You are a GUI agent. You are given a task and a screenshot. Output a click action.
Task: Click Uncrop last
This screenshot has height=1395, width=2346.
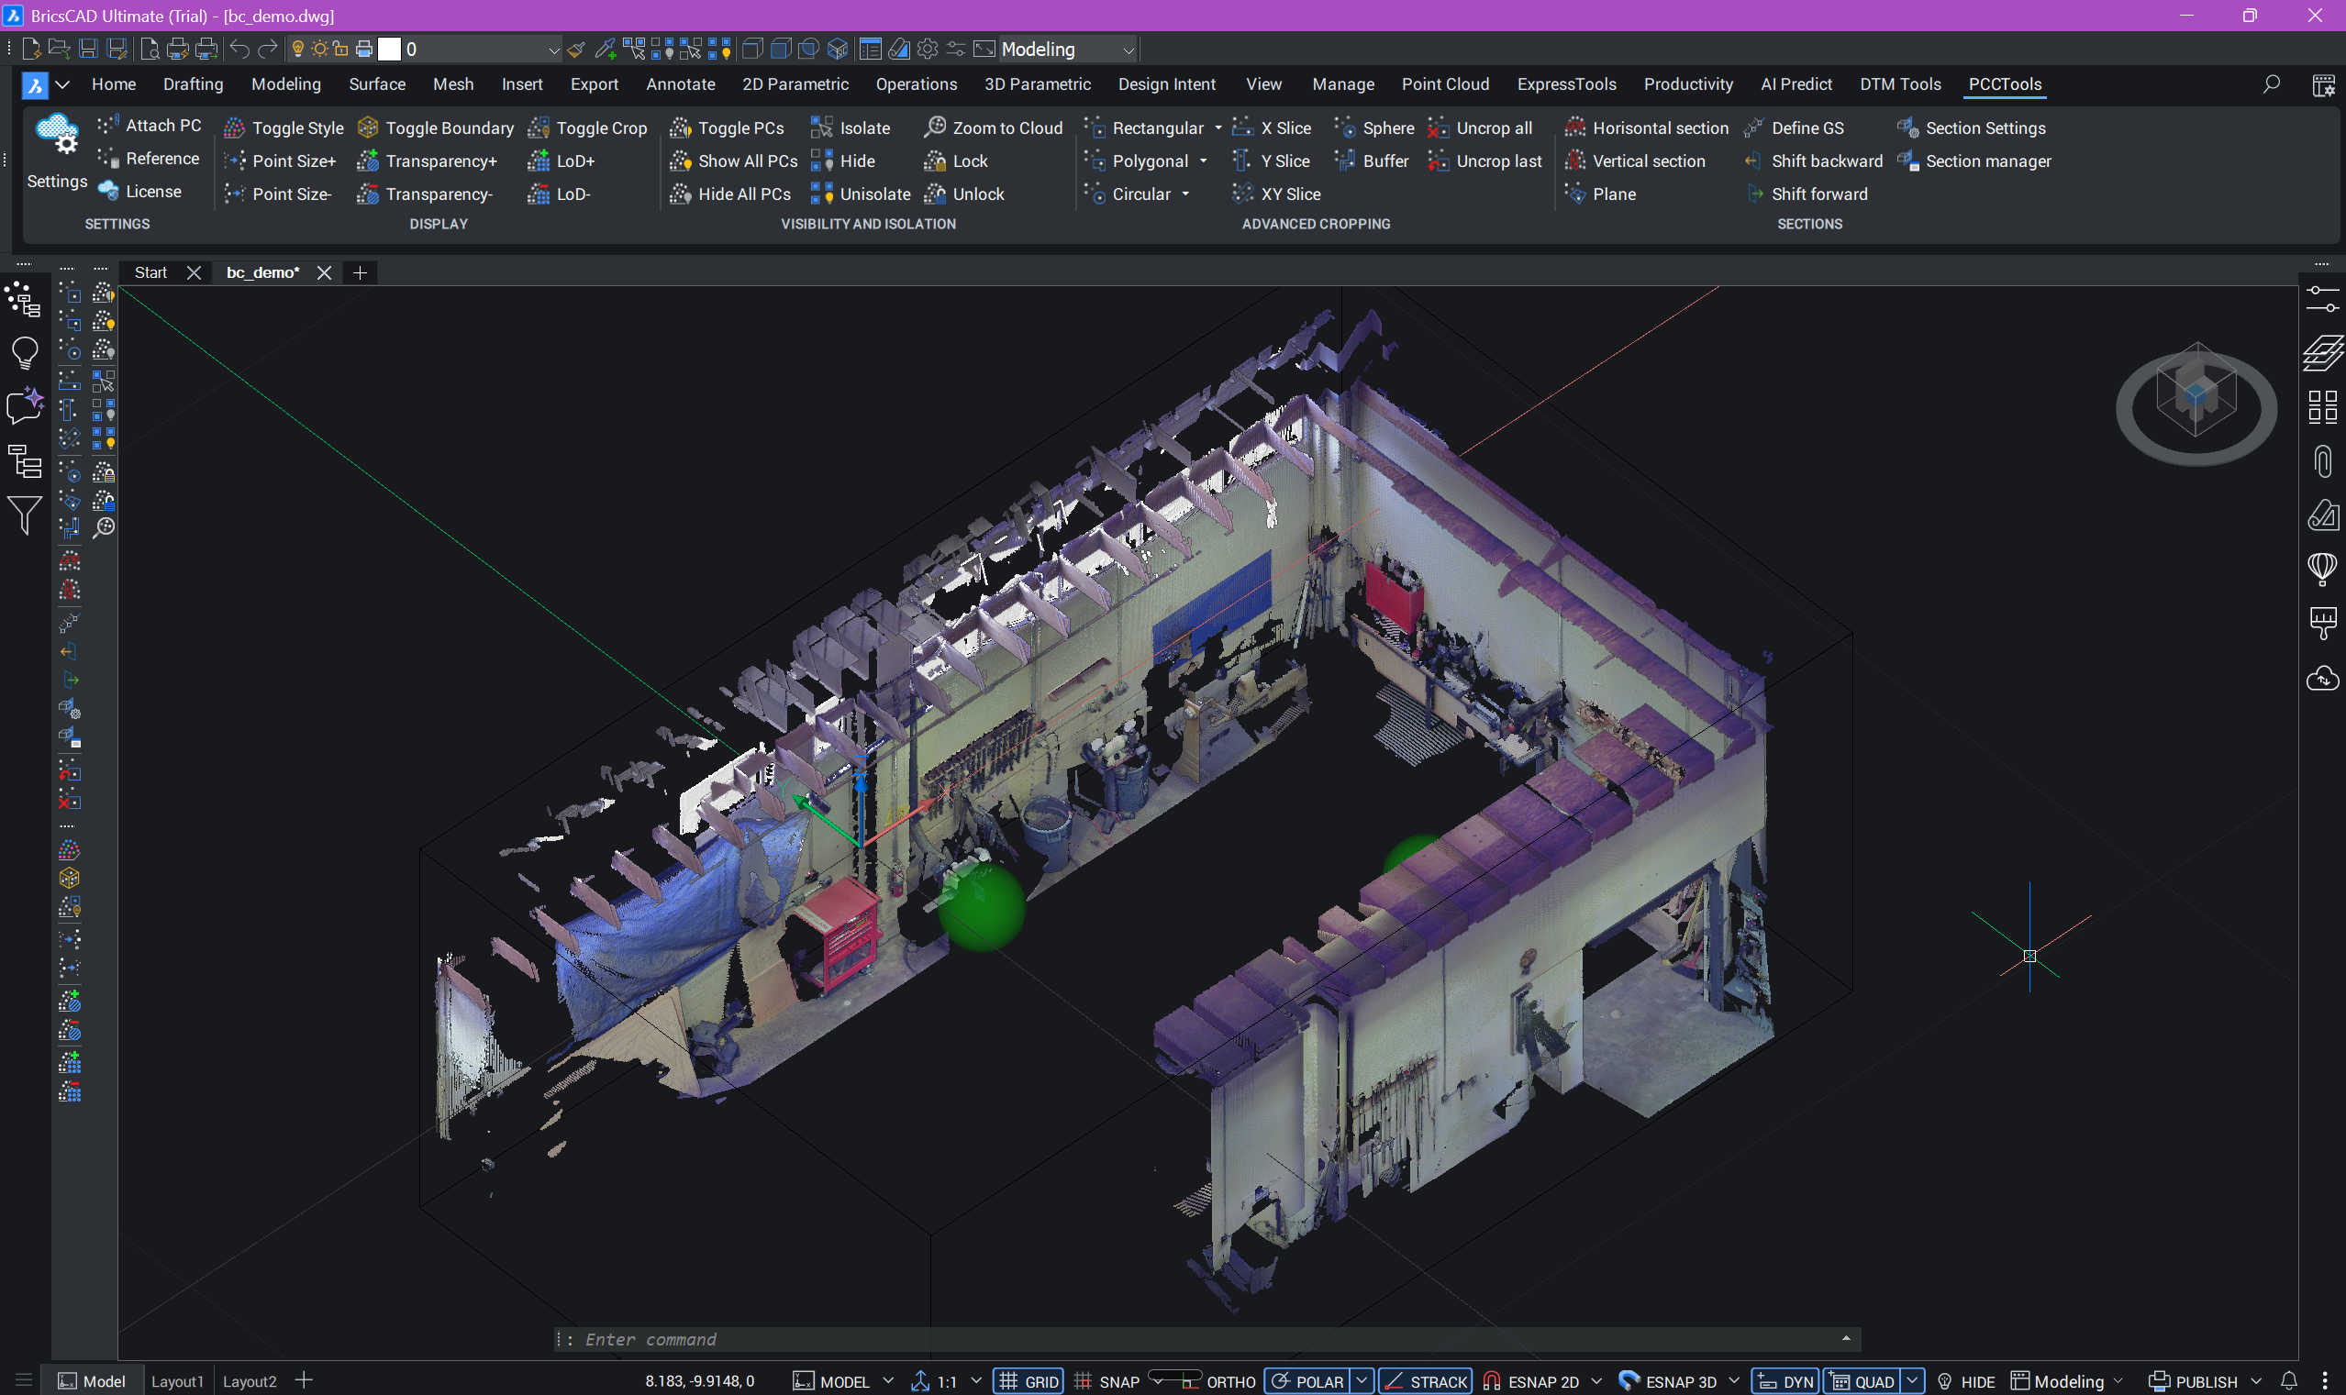[x=1484, y=161]
